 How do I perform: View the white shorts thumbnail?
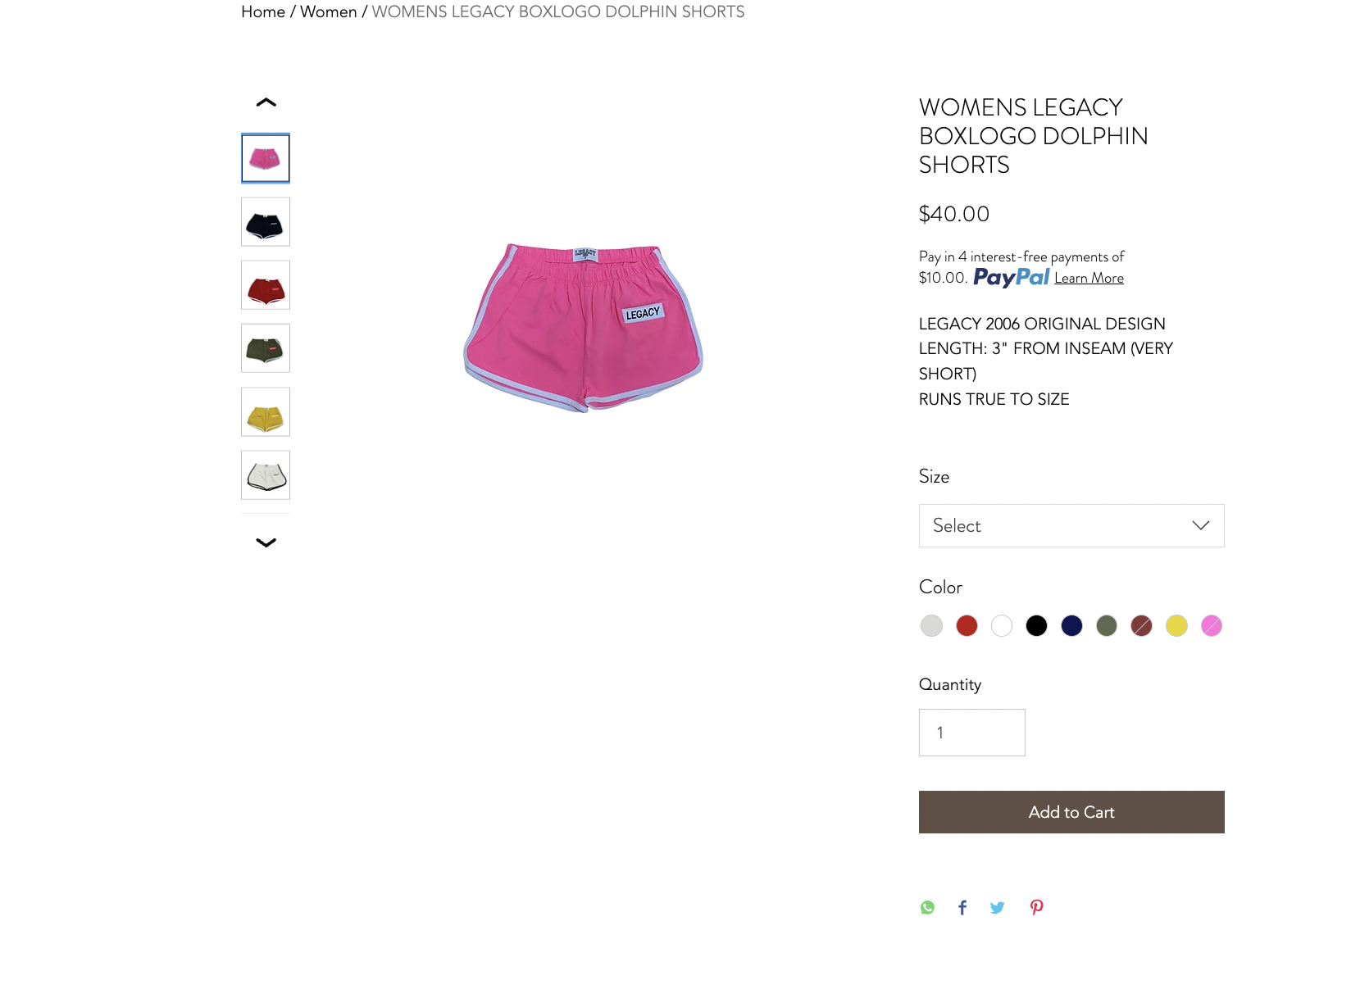(266, 475)
